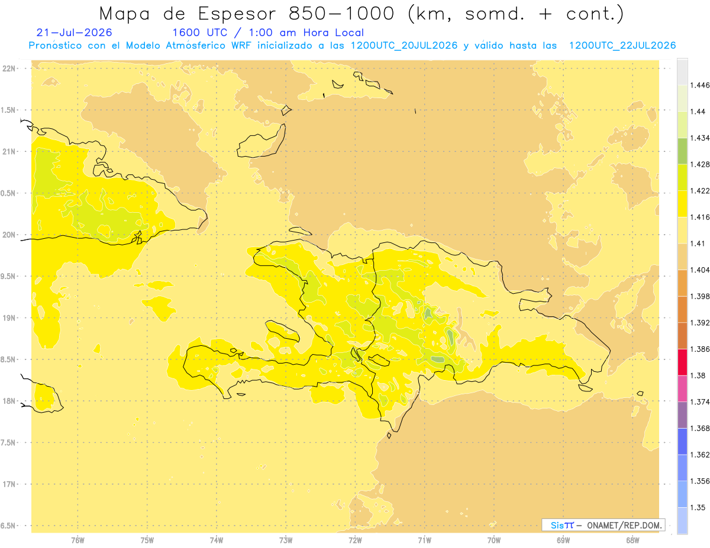Click the legend value "1.416"
Viewport: 710px width, 548px height.
(x=700, y=217)
